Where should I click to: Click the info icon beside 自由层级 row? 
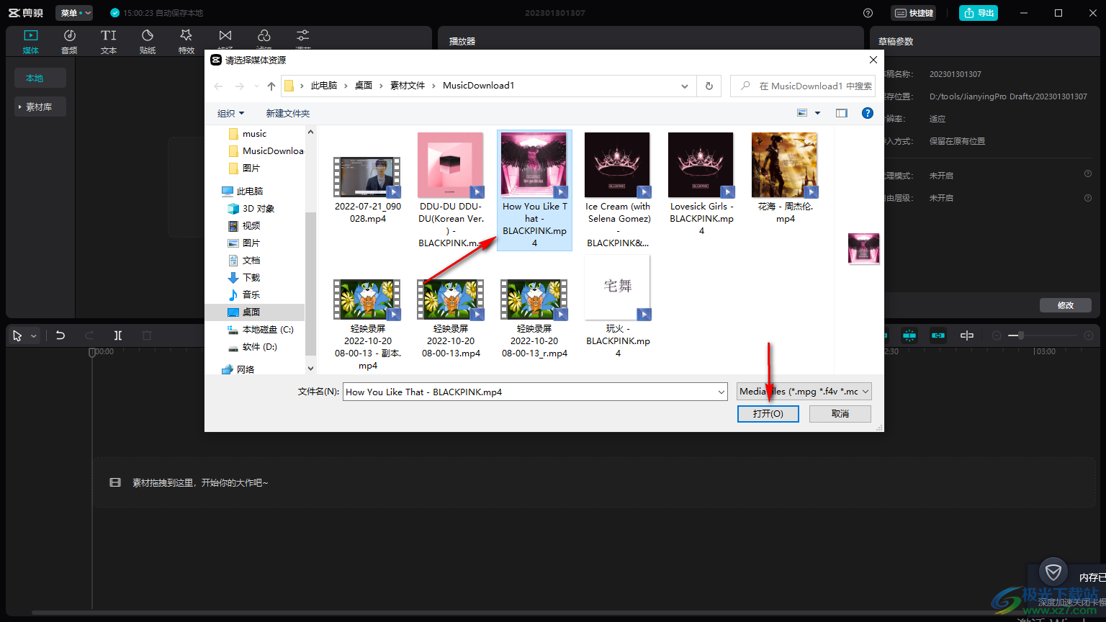(1088, 198)
